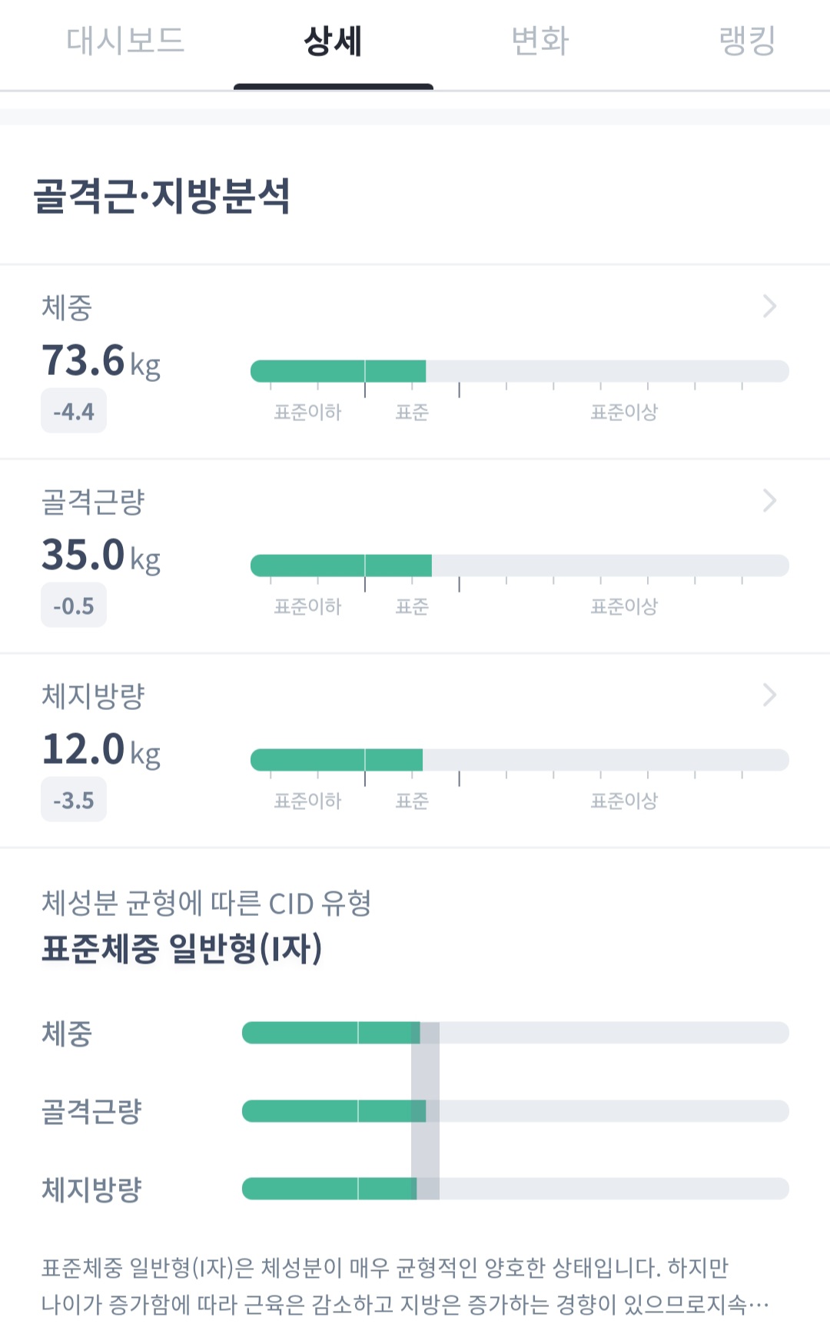The height and width of the screenshot is (1337, 830).
Task: Click the CID chart 체중 bar
Action: click(515, 1033)
